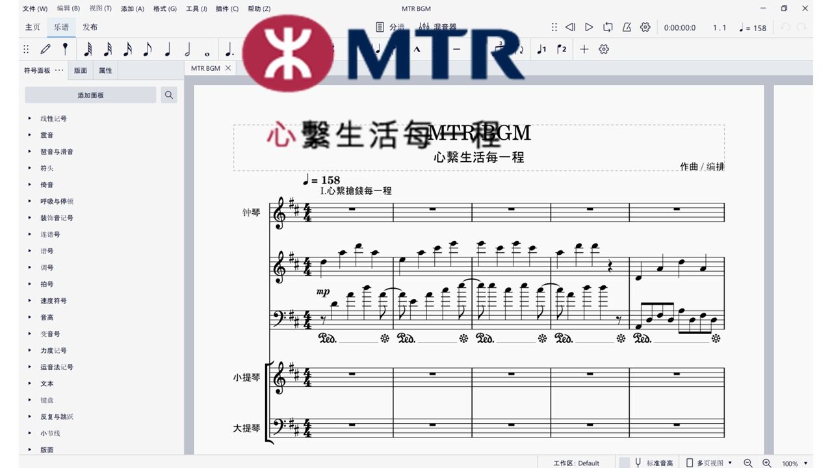Open playback settings gear
832x468 pixels.
coord(645,27)
